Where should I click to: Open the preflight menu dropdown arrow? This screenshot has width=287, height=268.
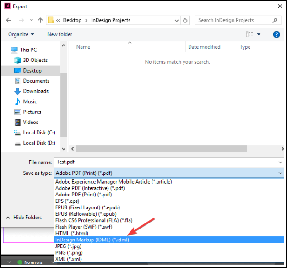(x=53, y=262)
